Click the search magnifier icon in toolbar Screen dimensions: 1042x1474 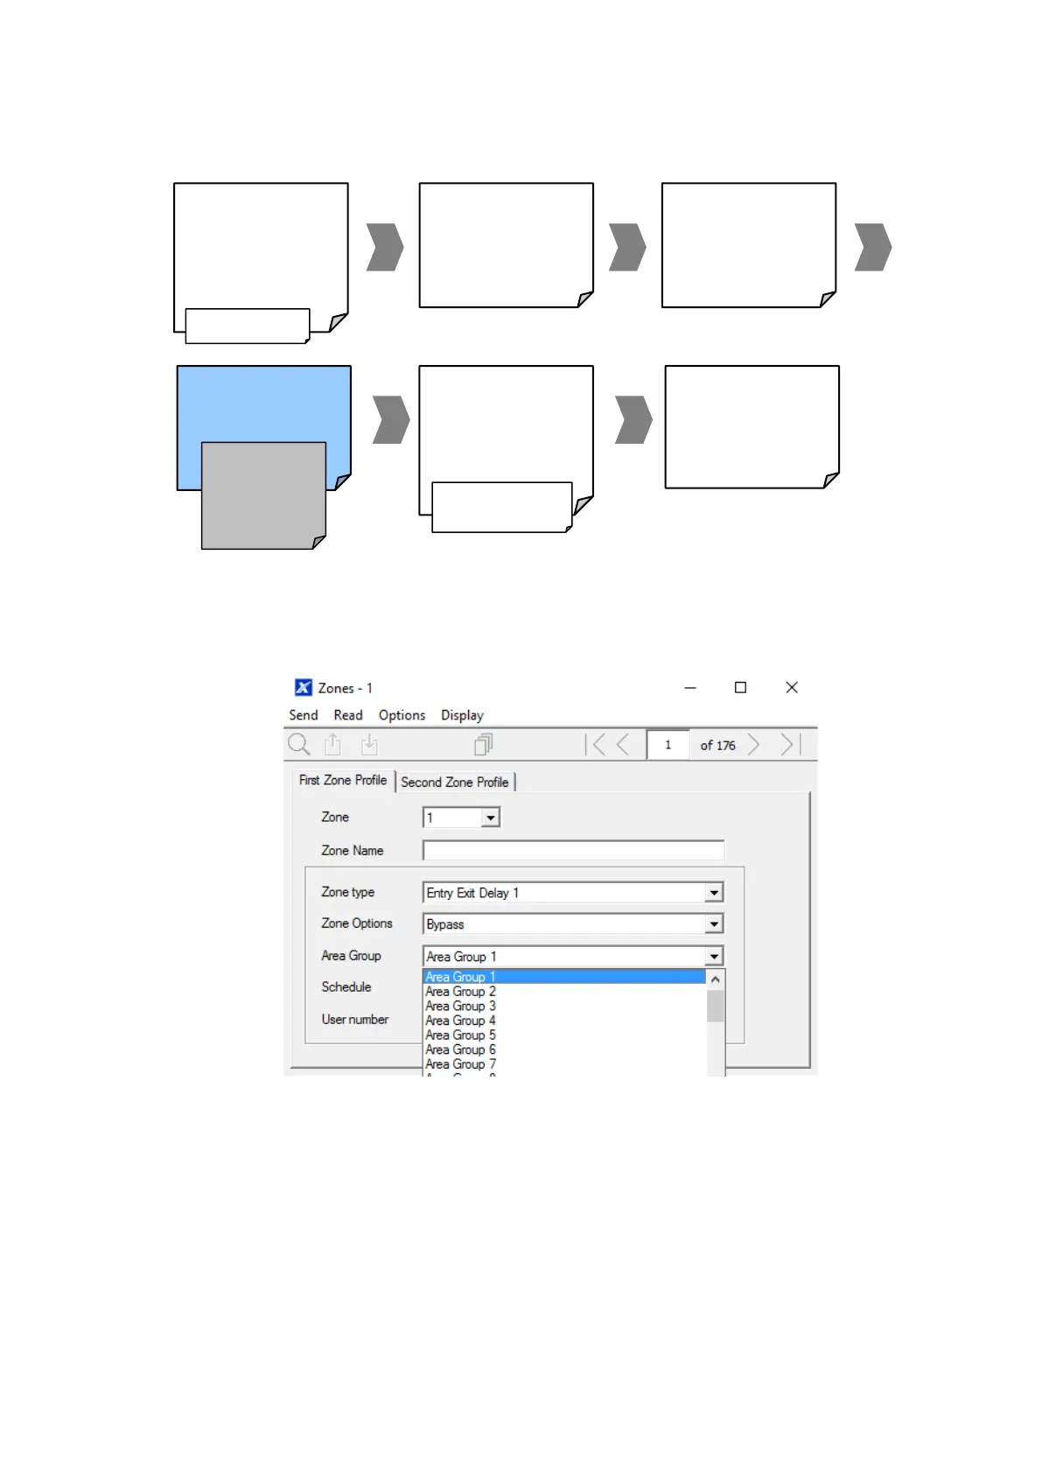point(299,745)
